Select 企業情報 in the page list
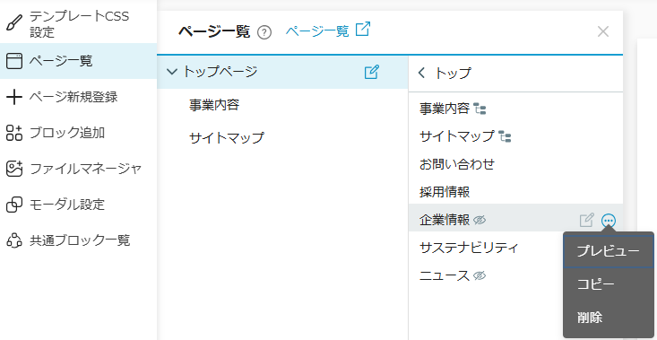Image resolution: width=657 pixels, height=340 pixels. coord(445,220)
